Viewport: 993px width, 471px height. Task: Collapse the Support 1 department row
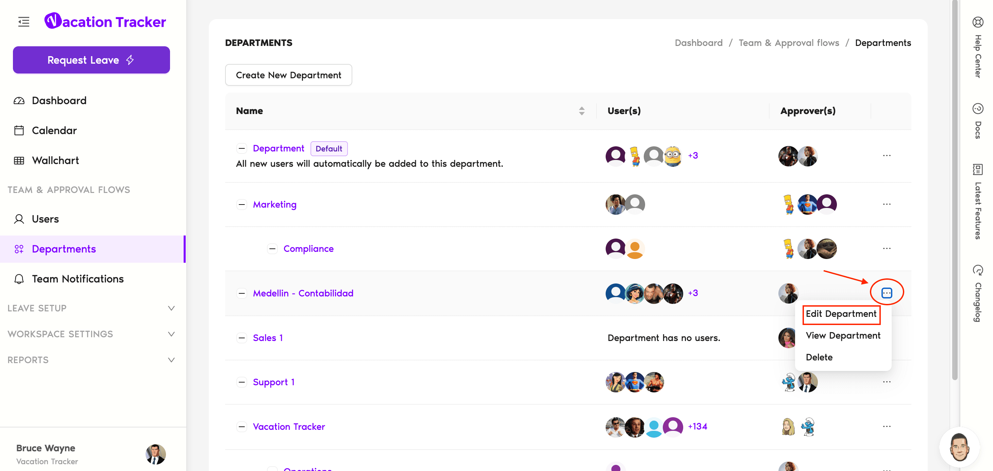[242, 382]
